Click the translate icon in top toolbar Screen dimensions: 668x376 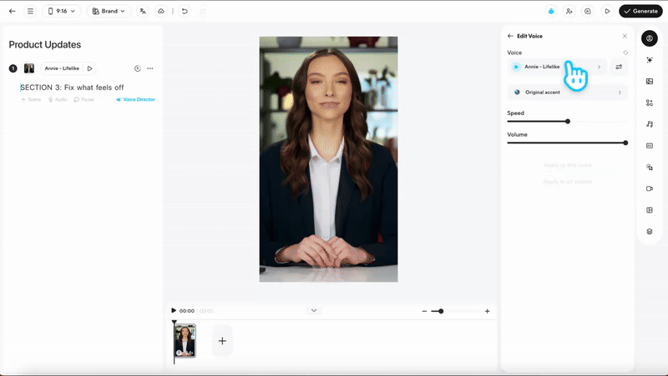[x=144, y=12]
